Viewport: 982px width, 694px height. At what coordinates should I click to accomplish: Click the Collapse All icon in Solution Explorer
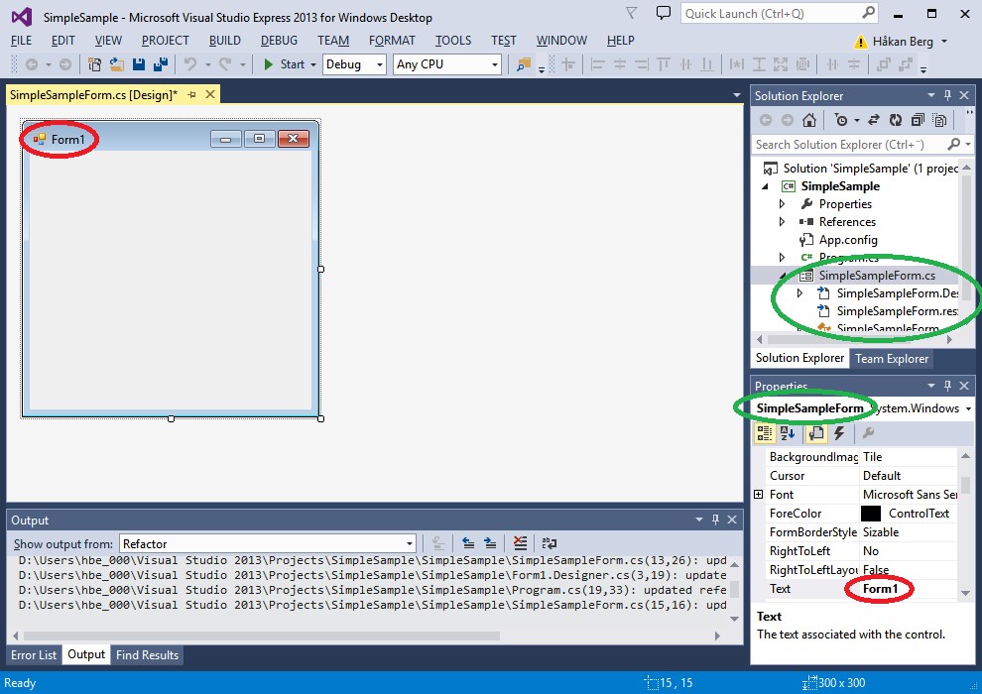[918, 120]
